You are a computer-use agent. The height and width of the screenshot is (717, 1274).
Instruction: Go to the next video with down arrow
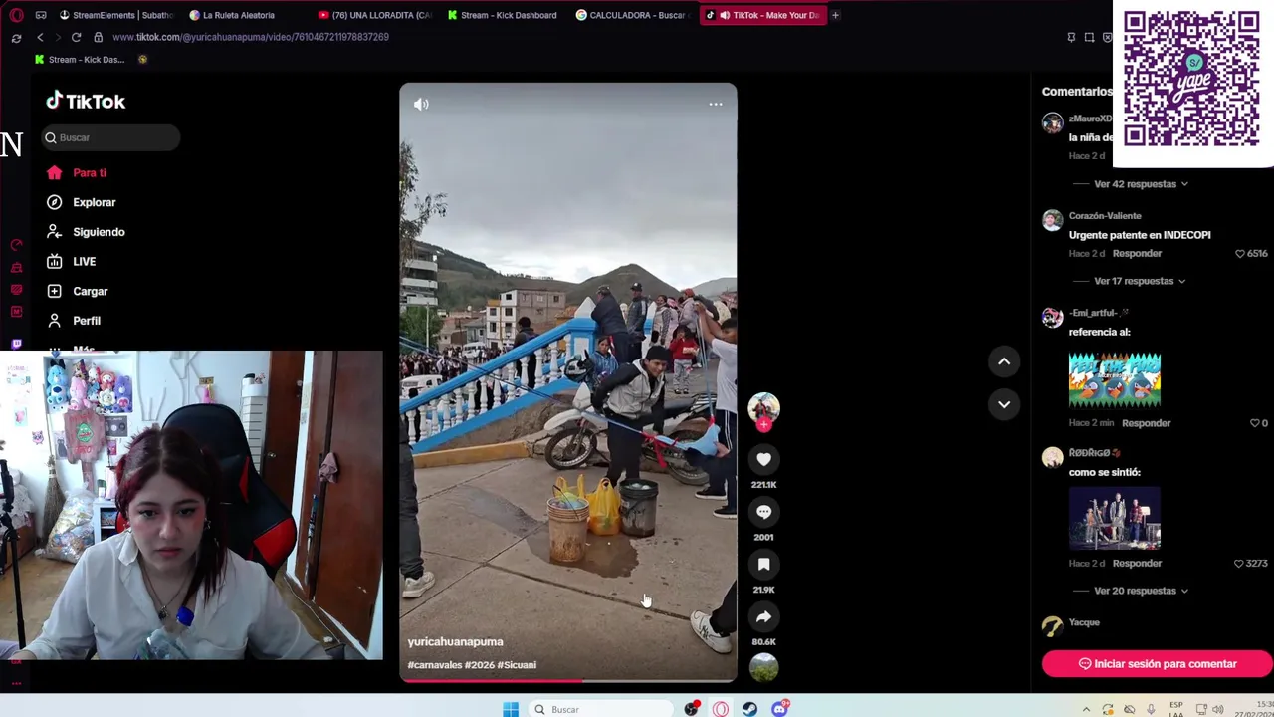1004,404
